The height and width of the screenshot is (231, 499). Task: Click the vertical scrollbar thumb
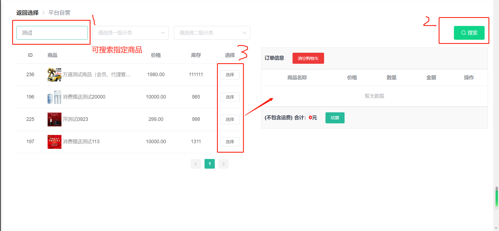[497, 197]
